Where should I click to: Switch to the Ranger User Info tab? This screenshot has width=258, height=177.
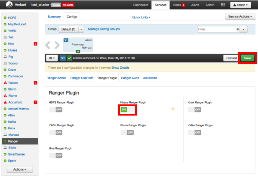click(82, 78)
